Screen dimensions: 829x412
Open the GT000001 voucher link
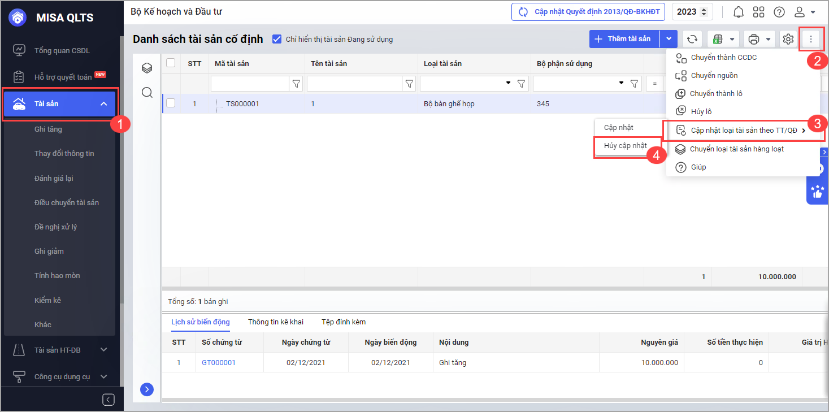(x=219, y=362)
